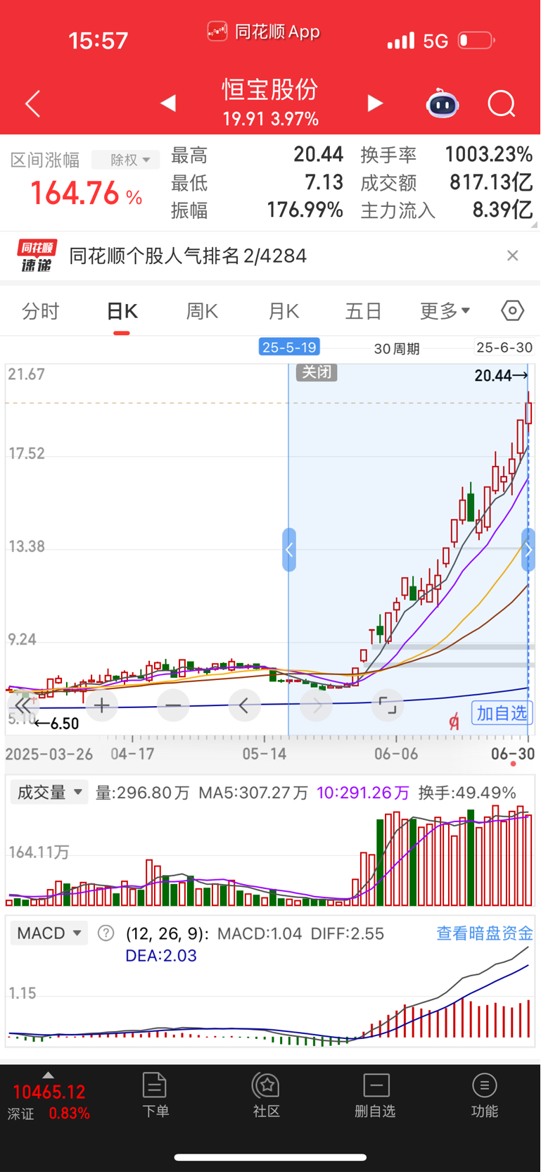Open 功能 functions menu
541x1172 pixels.
click(x=484, y=1095)
